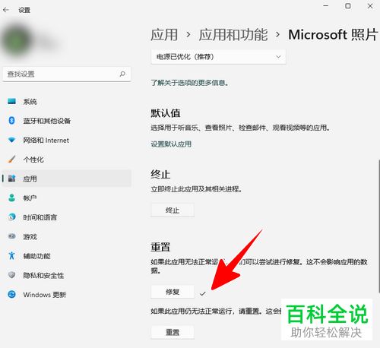This screenshot has height=348, width=380.
Task: Navigate to 应用 breadcrumb
Action: [164, 35]
